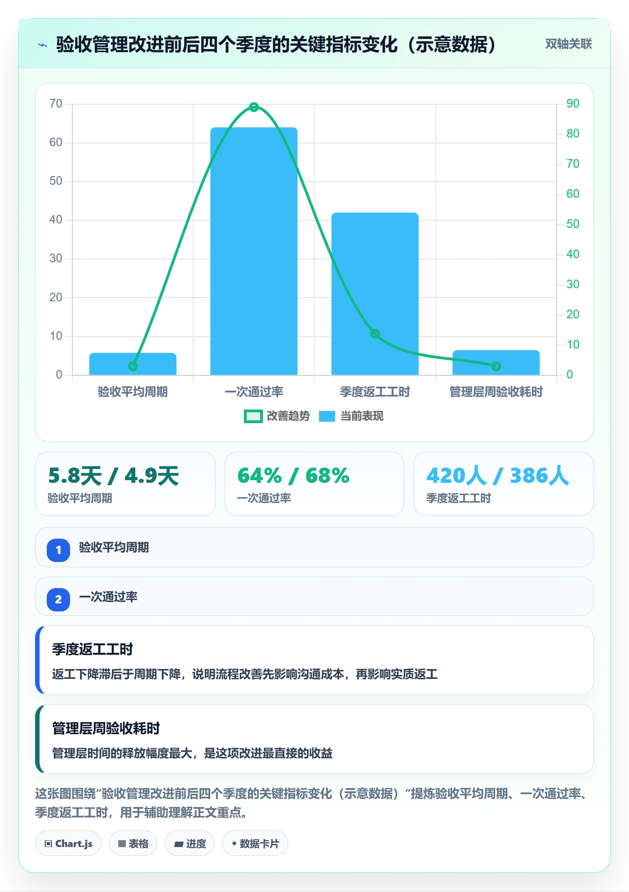
Task: Click the line peak point above 一次通过率
Action: pos(254,107)
